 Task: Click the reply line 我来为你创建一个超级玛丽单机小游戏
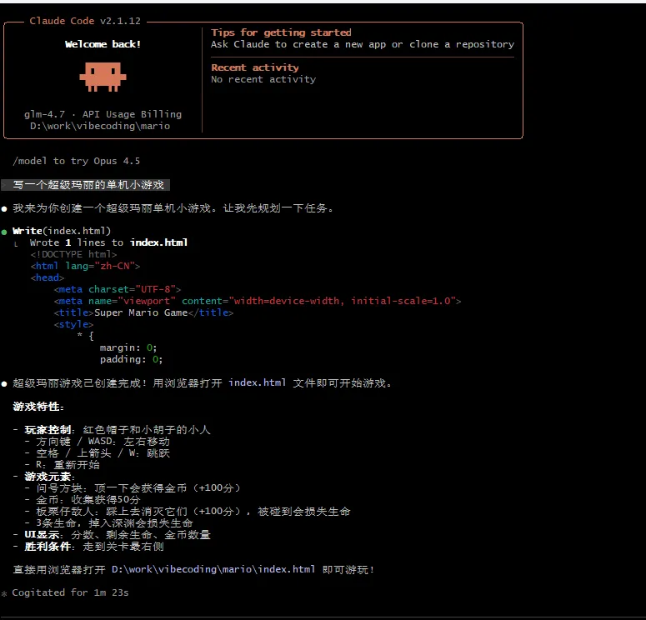point(173,208)
